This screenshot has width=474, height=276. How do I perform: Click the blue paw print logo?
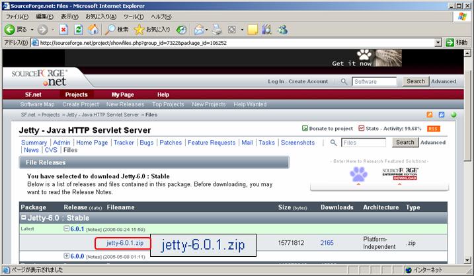pos(358,174)
